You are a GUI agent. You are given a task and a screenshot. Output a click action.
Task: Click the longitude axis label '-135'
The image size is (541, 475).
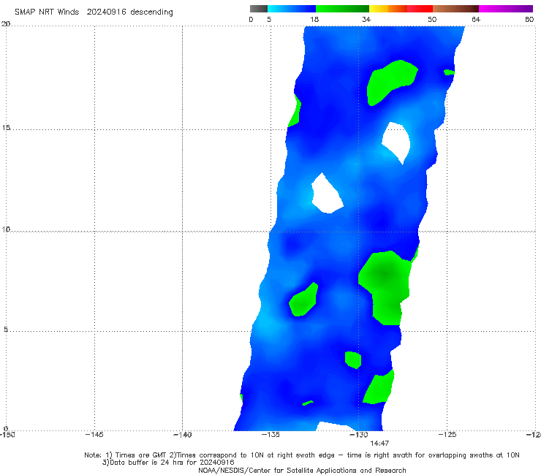tap(270, 435)
